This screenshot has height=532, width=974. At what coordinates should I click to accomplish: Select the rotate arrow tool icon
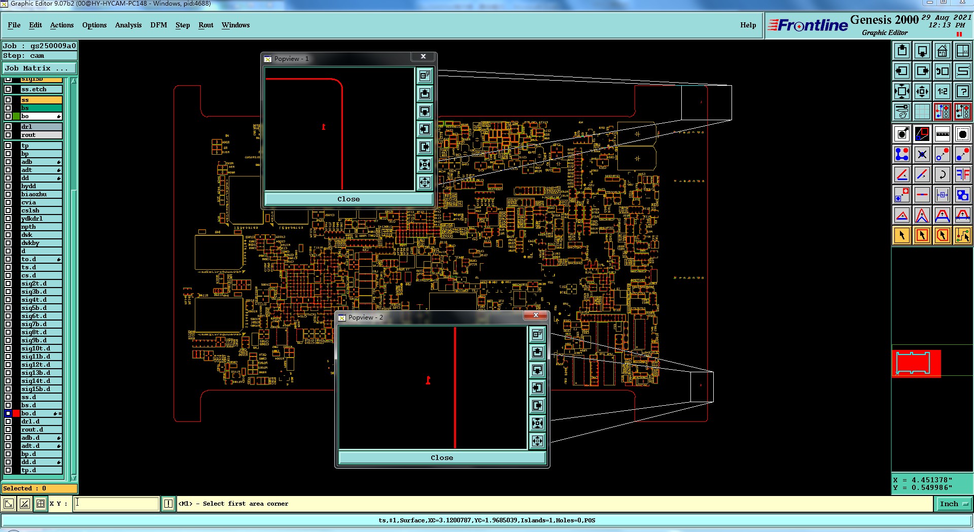[x=943, y=174]
